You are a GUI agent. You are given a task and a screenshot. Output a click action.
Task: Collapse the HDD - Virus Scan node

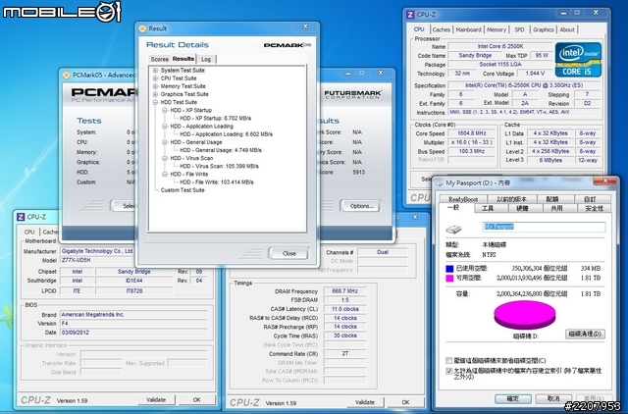[165, 158]
